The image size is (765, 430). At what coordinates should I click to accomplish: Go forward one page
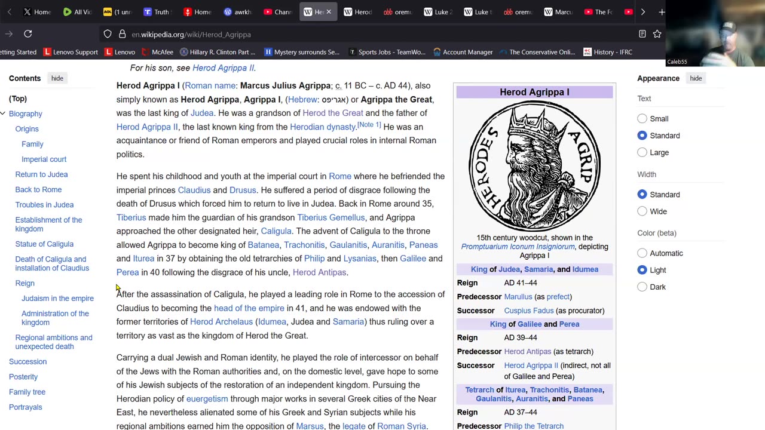9,34
